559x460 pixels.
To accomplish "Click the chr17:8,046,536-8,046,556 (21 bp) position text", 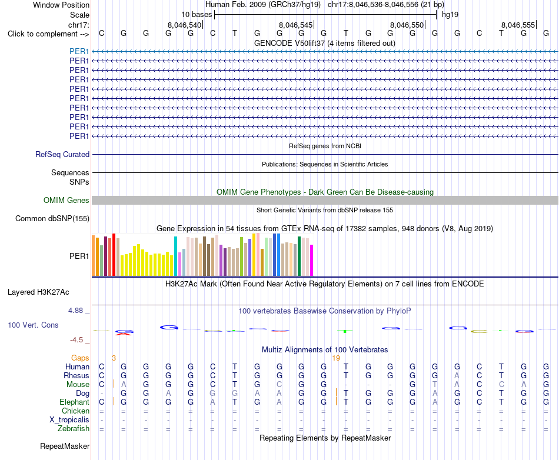I will coord(386,5).
